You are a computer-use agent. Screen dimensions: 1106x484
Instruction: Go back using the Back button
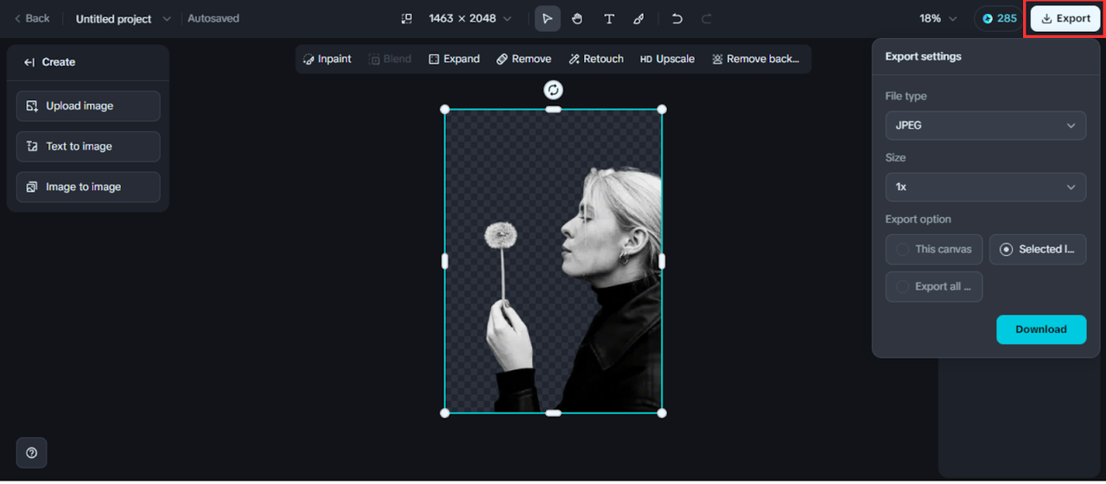(32, 18)
